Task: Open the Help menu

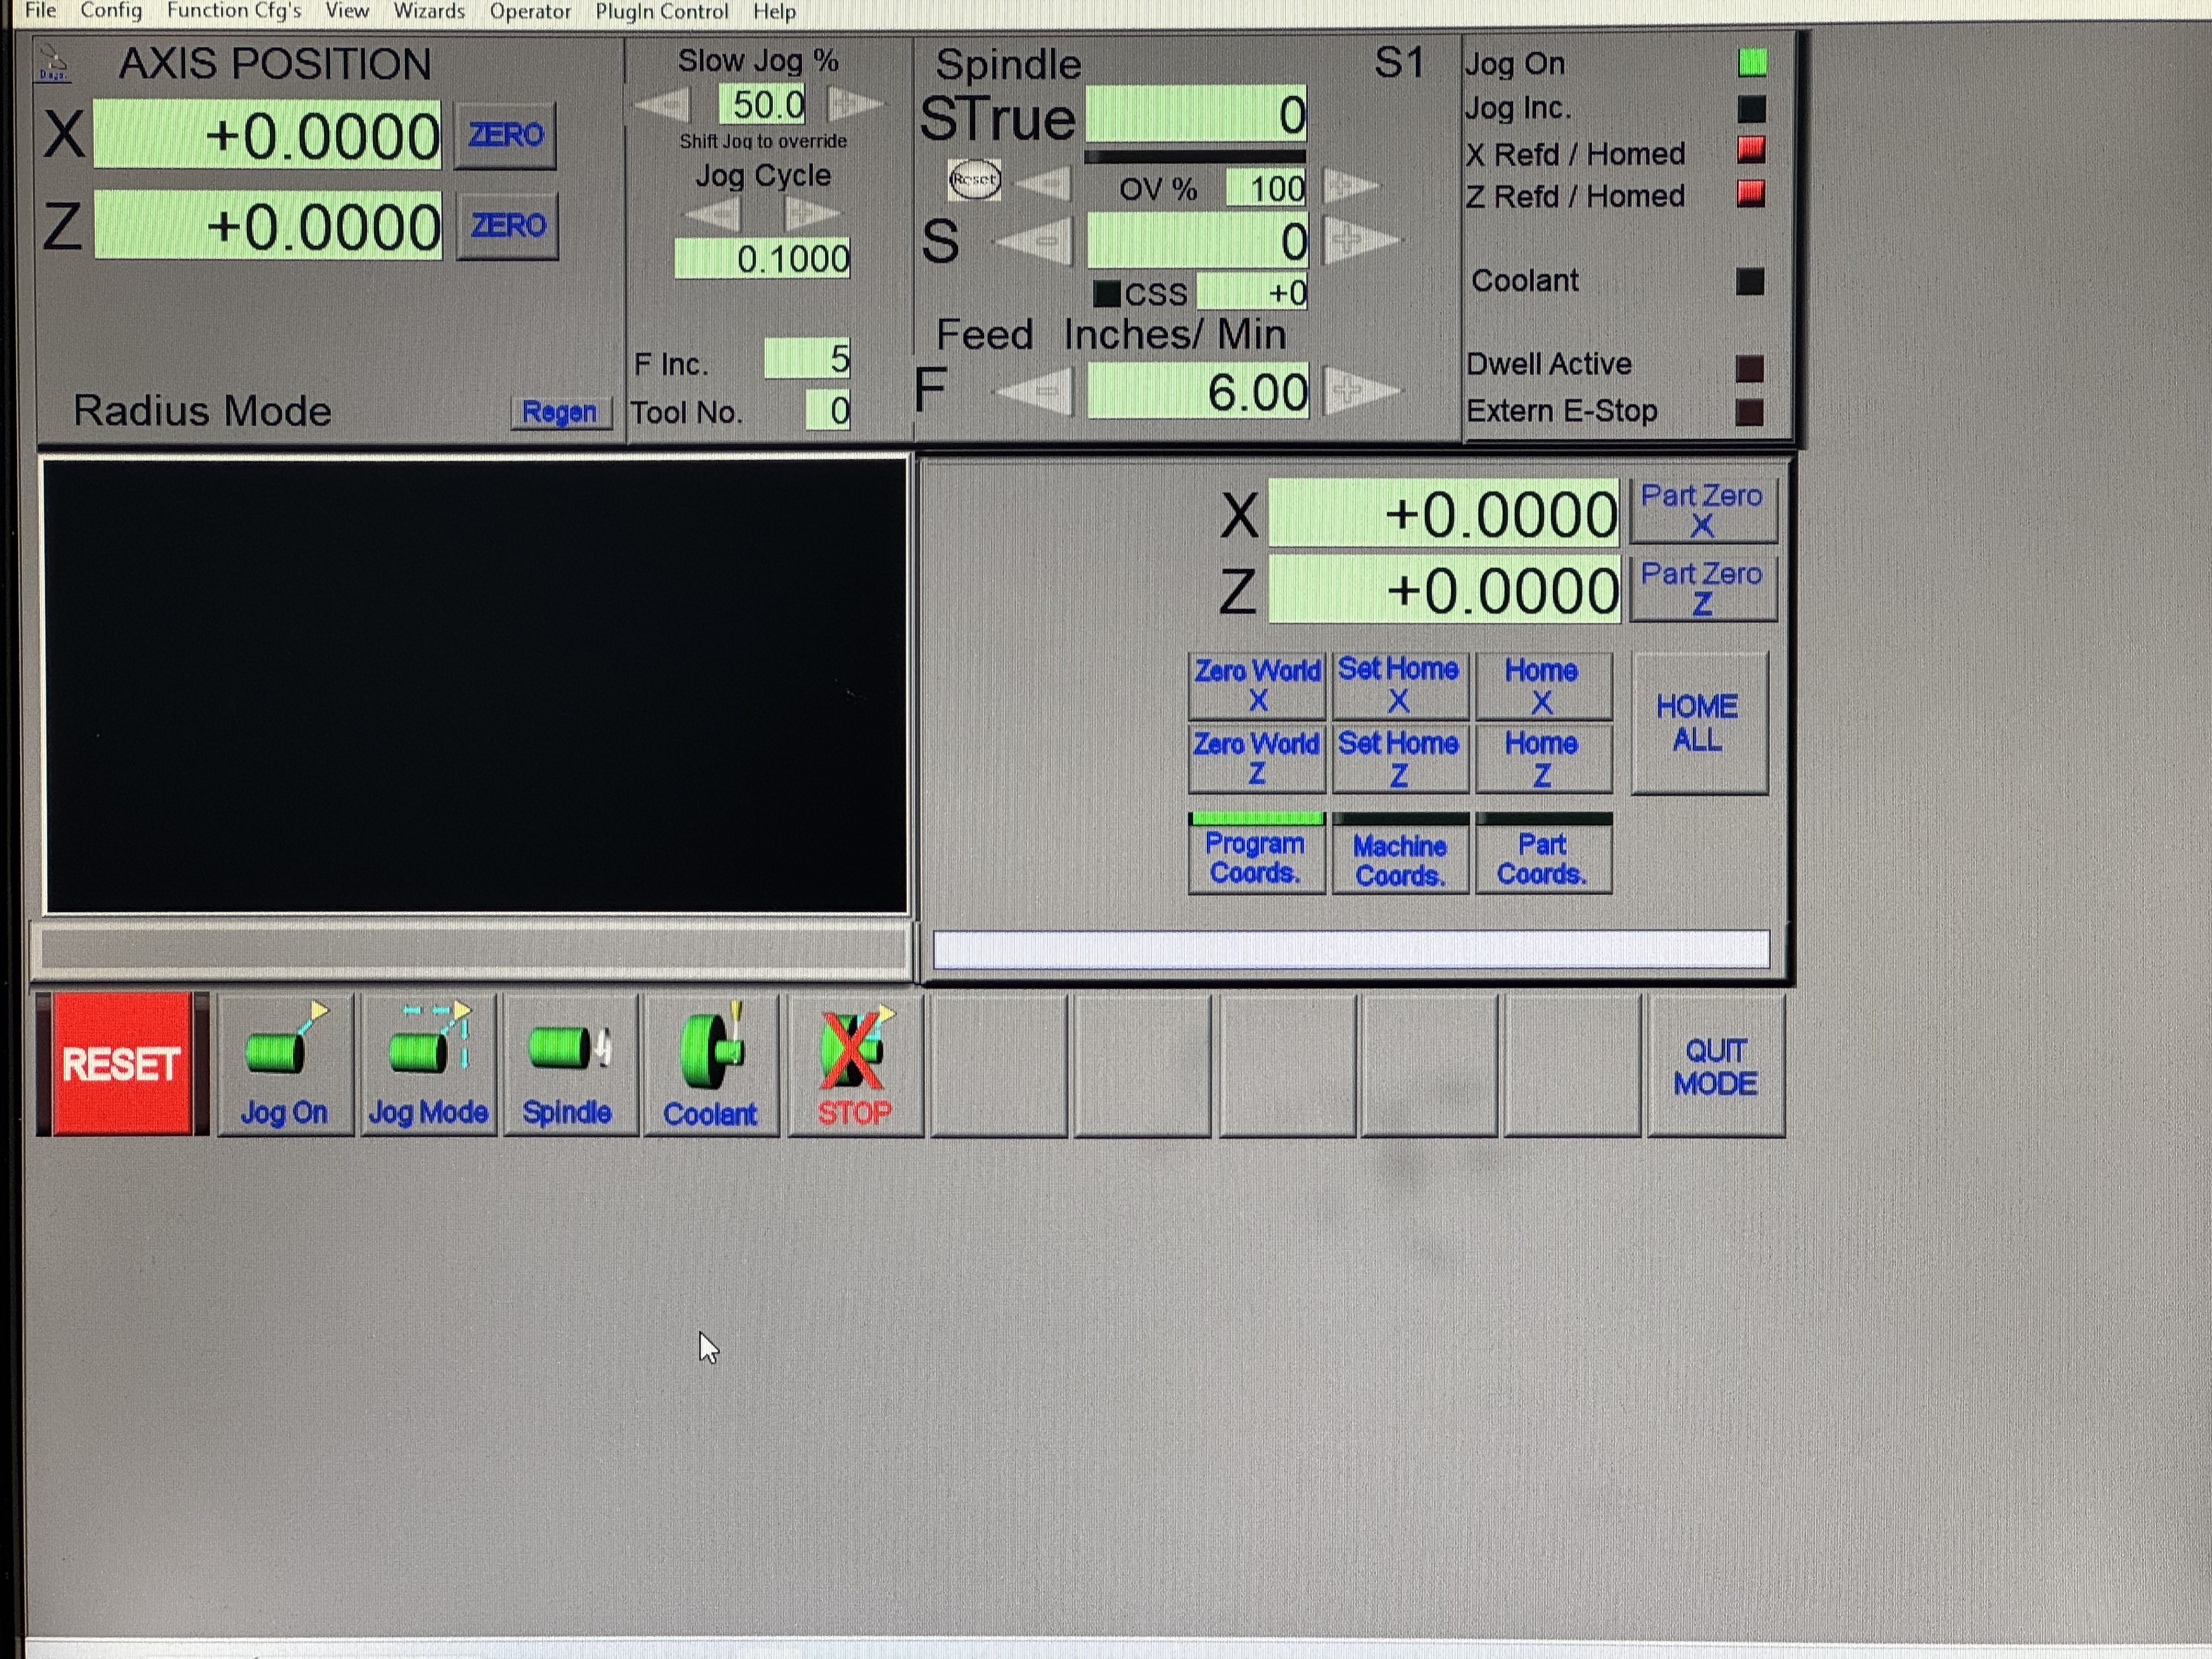Action: coord(775,11)
